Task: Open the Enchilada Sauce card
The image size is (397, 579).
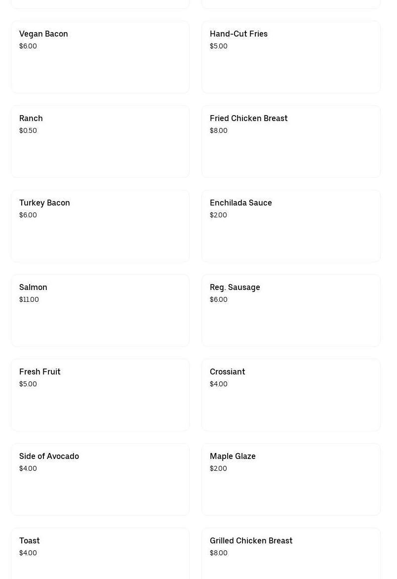Action: [291, 226]
